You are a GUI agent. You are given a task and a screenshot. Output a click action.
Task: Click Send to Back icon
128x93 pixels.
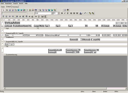click(93, 13)
